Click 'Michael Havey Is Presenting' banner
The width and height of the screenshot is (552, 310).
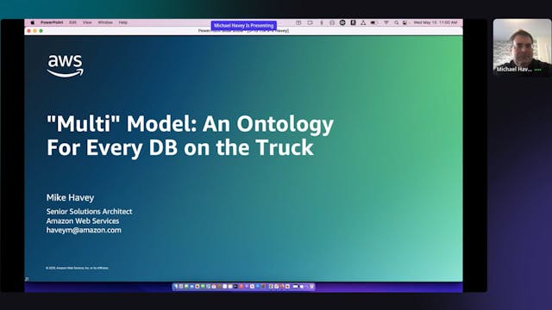click(243, 26)
